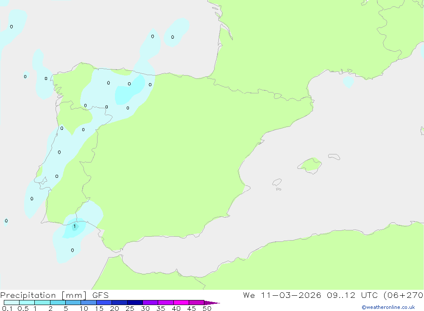The image size is (424, 311).
Task: Click the weatheronline.co.uk watermark link
Action: [x=388, y=307]
